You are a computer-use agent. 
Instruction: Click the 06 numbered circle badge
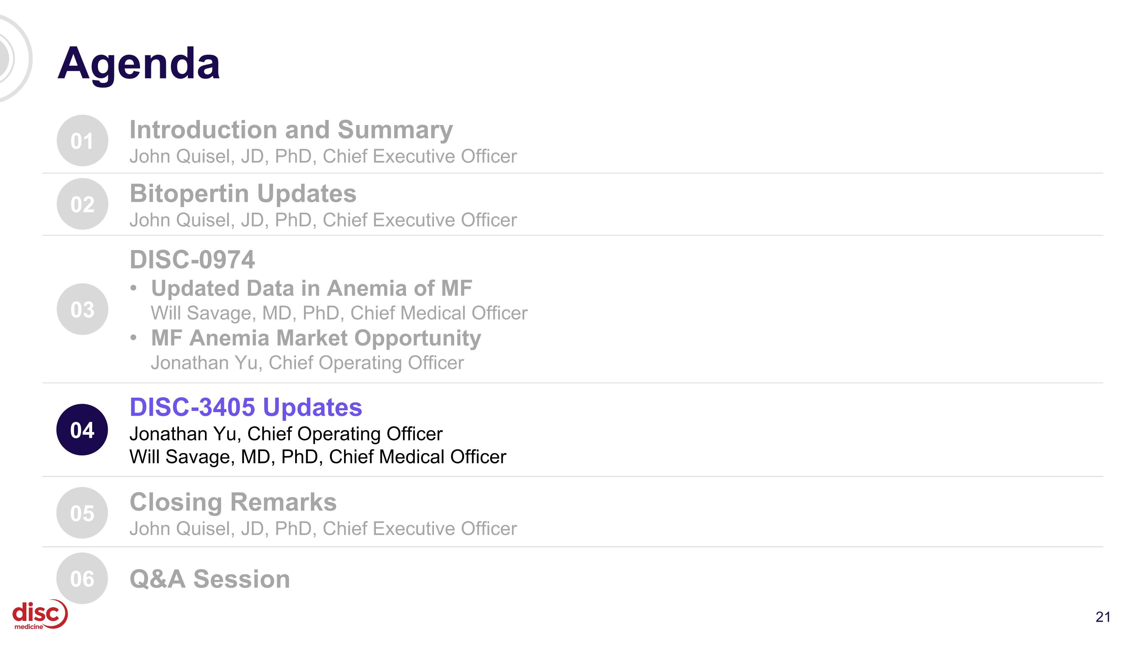coord(82,578)
